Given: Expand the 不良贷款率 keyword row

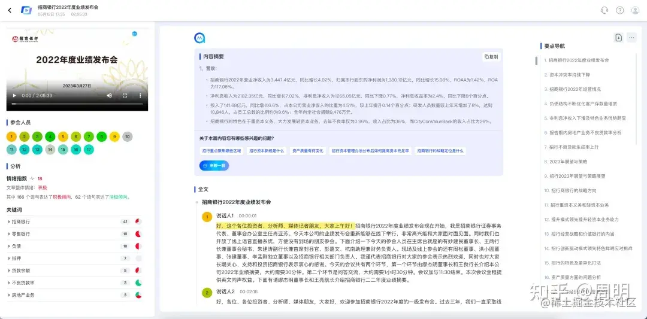Looking at the screenshot, I should point(74,282).
